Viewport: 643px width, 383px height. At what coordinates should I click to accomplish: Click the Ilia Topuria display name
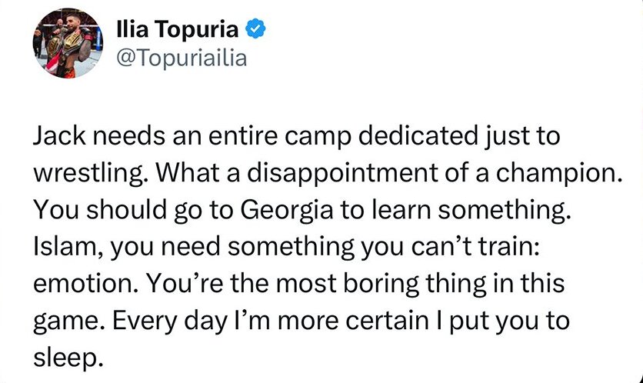tap(177, 29)
